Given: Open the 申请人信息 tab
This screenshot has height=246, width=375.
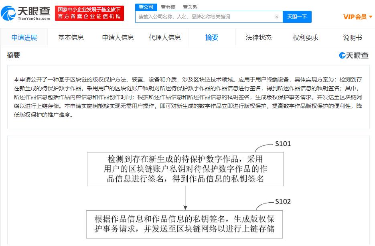Looking at the screenshot, I should [x=118, y=38].
